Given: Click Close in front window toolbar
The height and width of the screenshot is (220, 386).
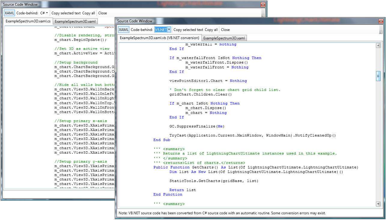Looking at the screenshot, I should pos(225,30).
